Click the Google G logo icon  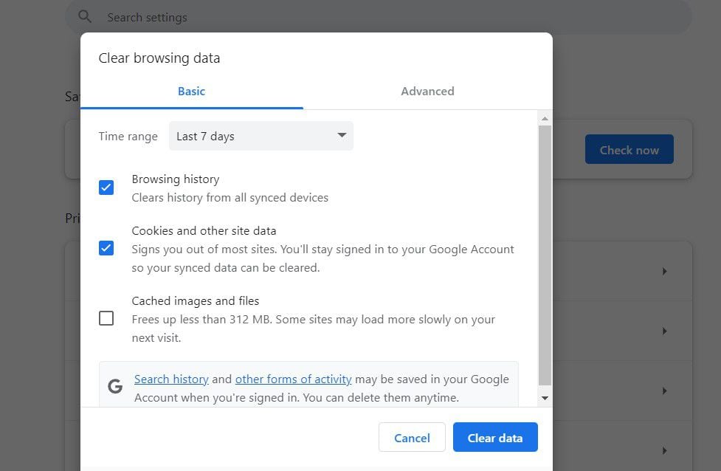click(x=114, y=387)
